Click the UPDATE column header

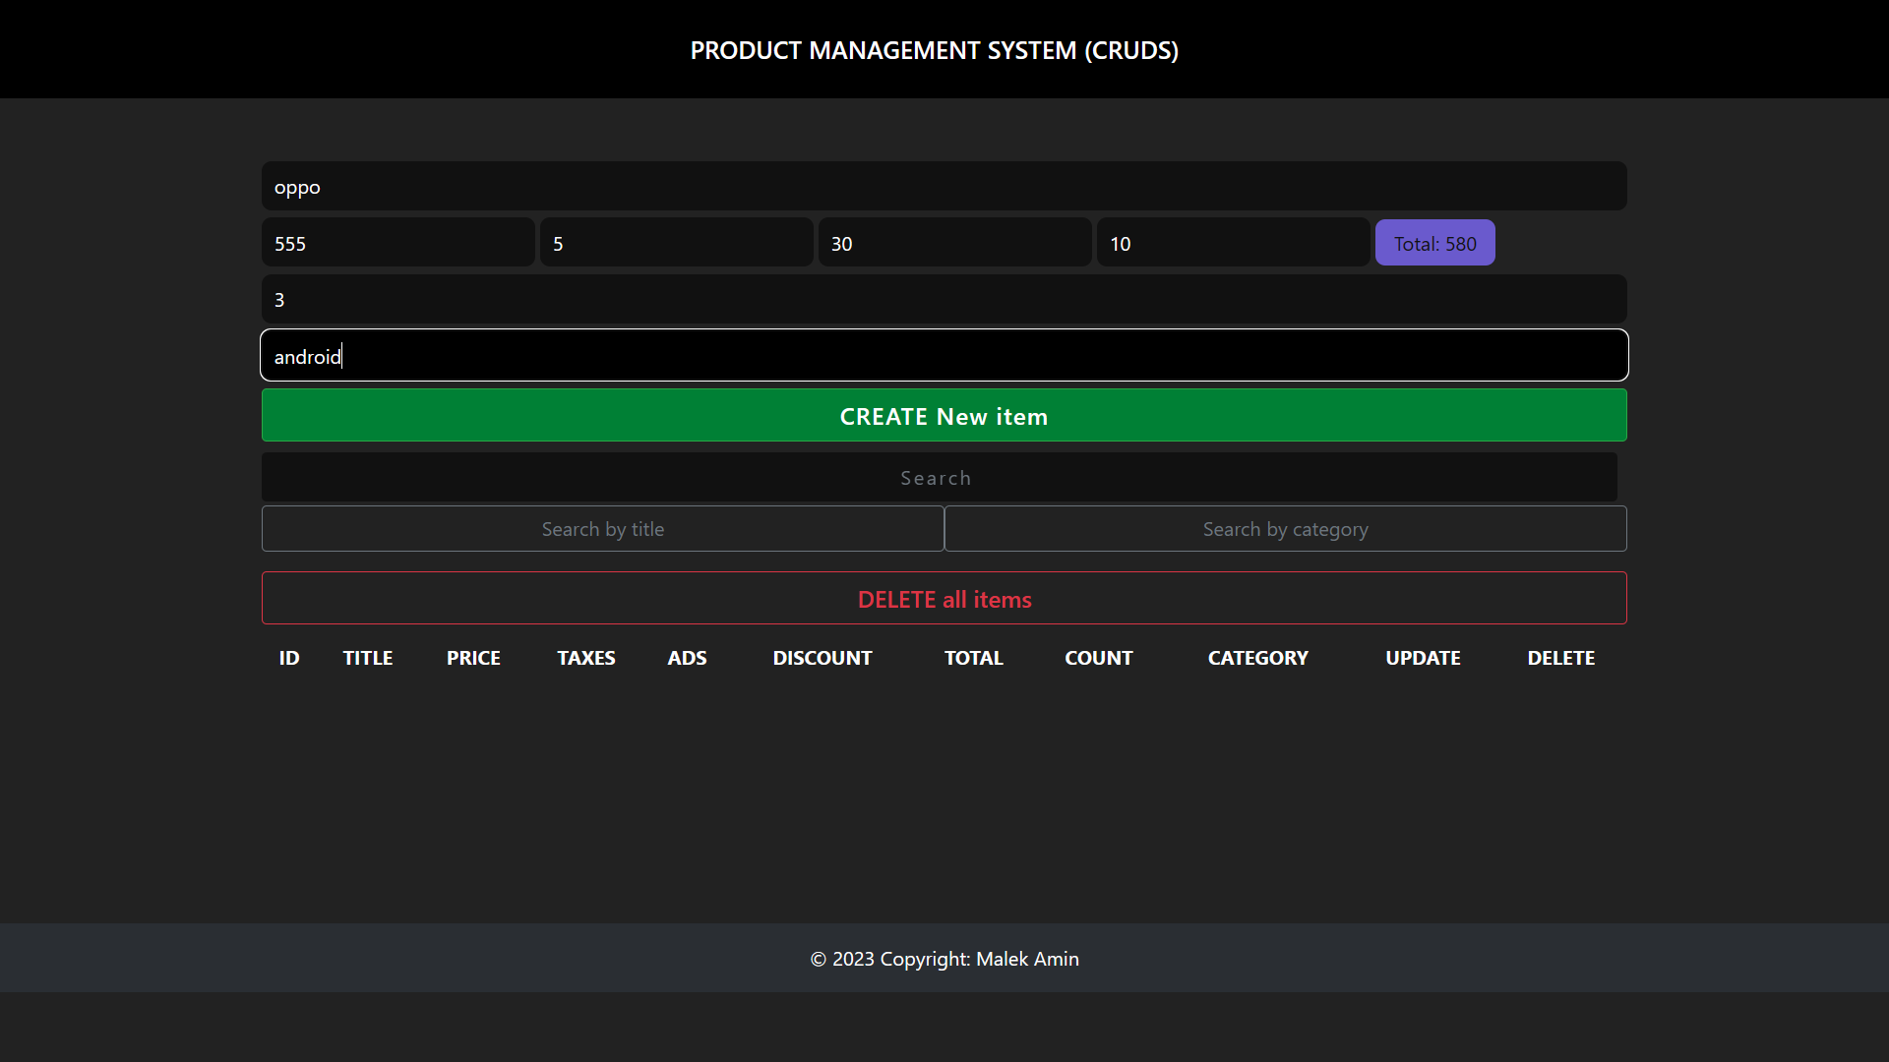tap(1423, 658)
